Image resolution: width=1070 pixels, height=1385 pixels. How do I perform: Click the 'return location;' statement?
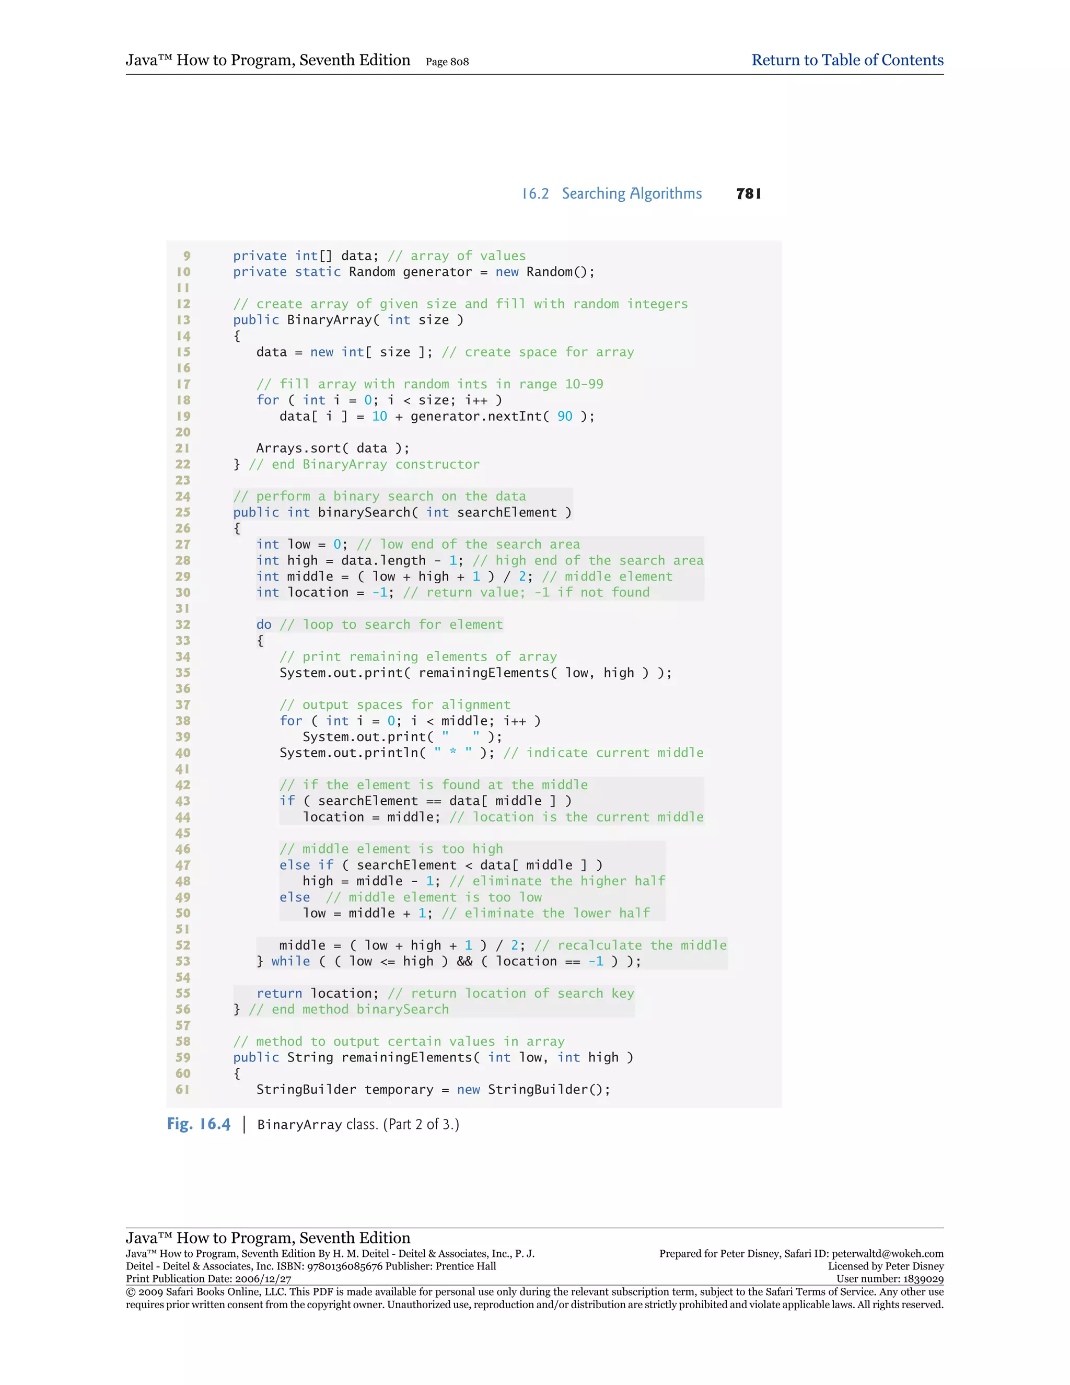[x=317, y=993]
